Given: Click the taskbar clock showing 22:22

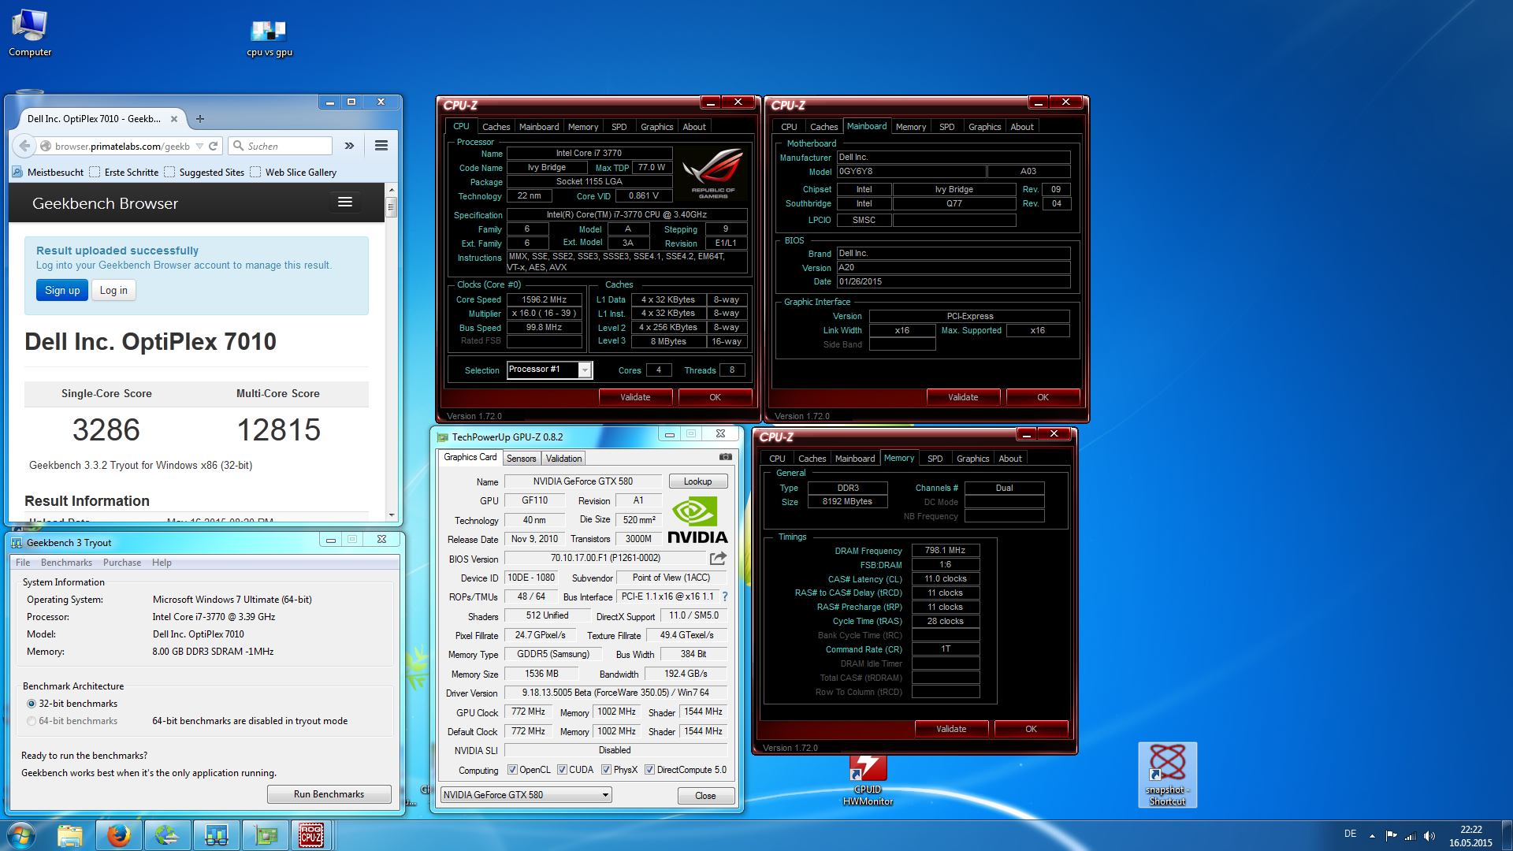Looking at the screenshot, I should [x=1470, y=836].
